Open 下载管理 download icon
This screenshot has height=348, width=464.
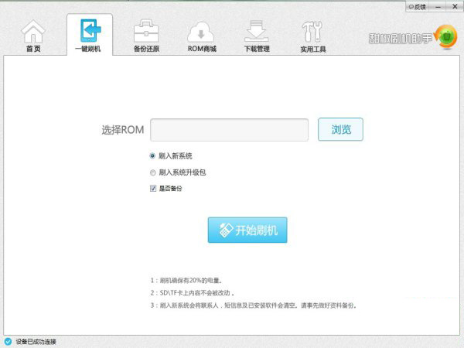coord(257,32)
